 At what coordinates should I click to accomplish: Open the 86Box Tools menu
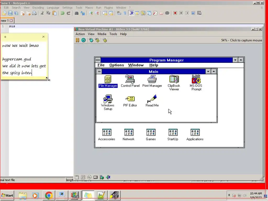(113, 34)
